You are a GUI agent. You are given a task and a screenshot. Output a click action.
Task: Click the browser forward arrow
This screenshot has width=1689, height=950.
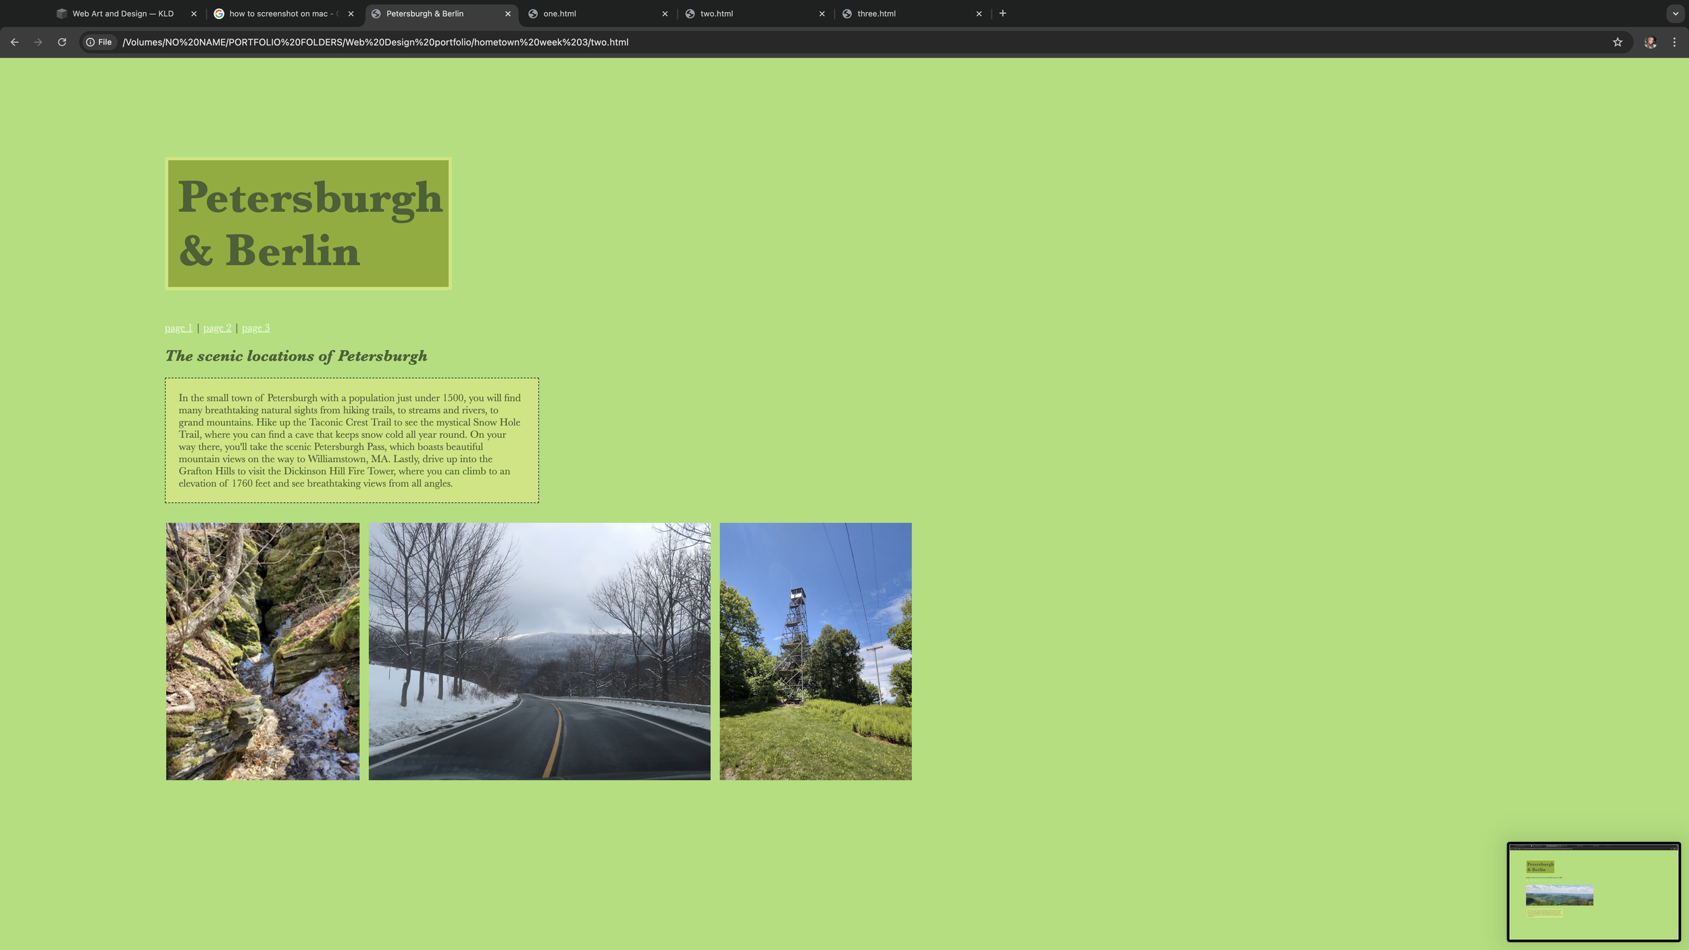(x=38, y=42)
